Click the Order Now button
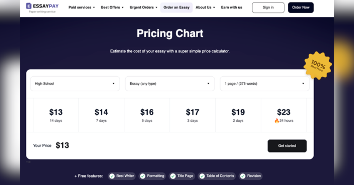Screen dimensions: 354x185 301,8
